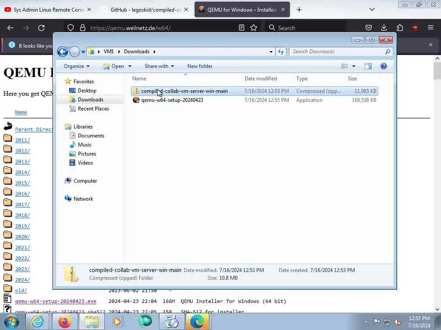Select the QEMU for Windows tab
The height and width of the screenshot is (330, 441).
pyautogui.click(x=242, y=9)
